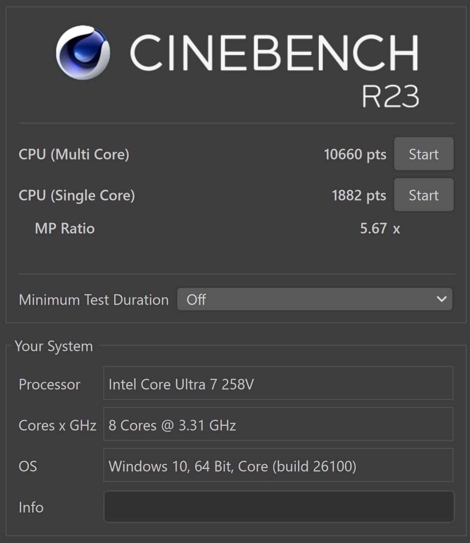
Task: Open the Minimum Test Duration dropdown
Action: (x=315, y=299)
